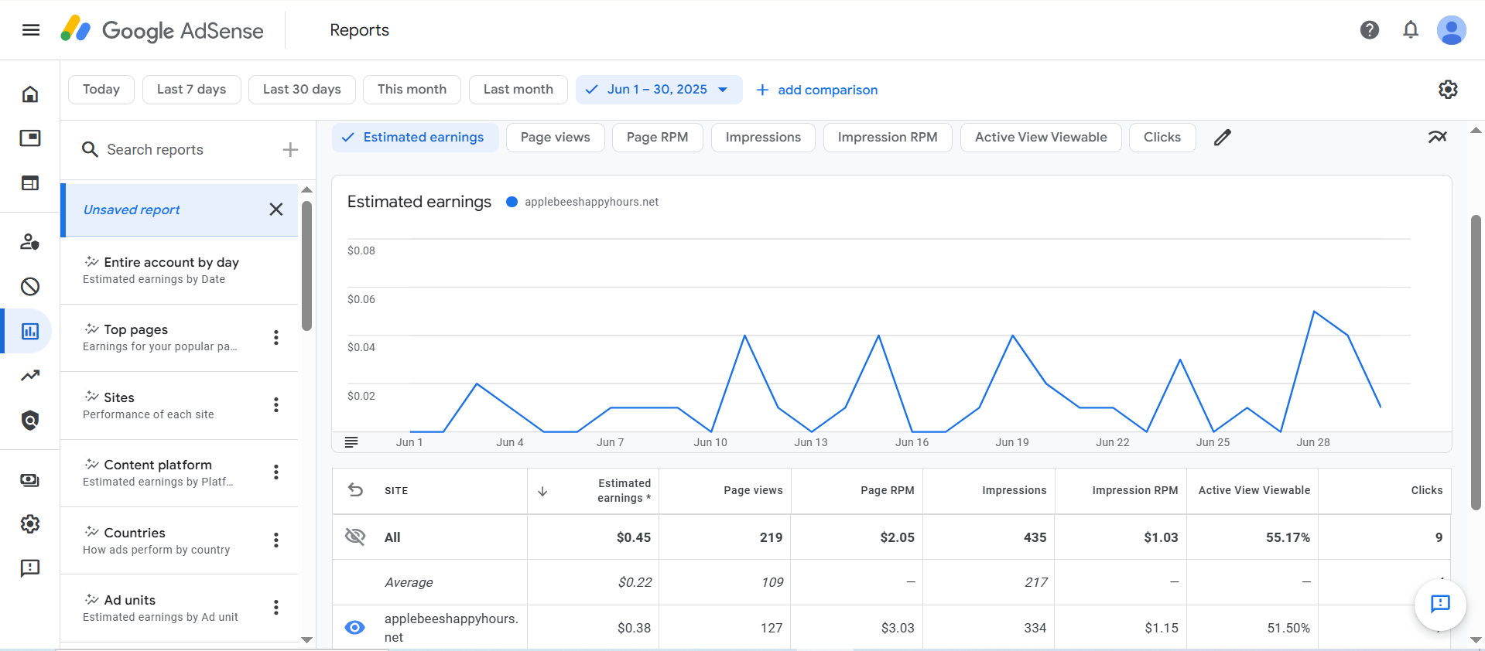Click add comparison link
The image size is (1485, 651).
click(817, 90)
